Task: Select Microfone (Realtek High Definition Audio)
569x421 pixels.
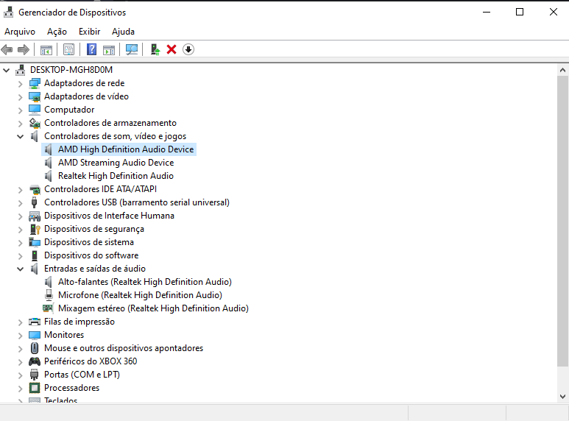Action: (x=140, y=295)
